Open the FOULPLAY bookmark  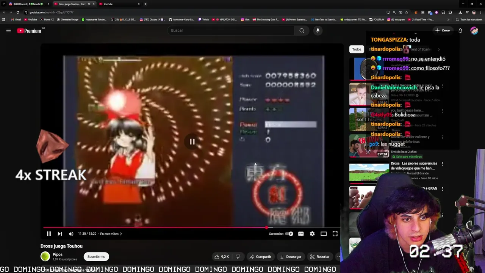click(377, 20)
